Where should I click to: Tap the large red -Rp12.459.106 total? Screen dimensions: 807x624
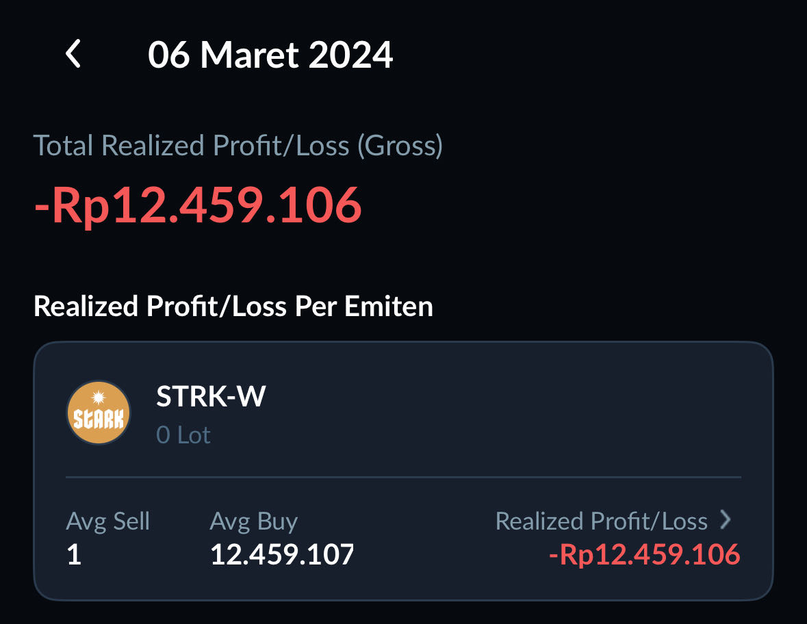198,205
